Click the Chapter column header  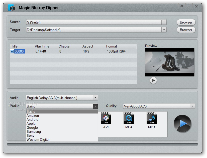click(65, 46)
